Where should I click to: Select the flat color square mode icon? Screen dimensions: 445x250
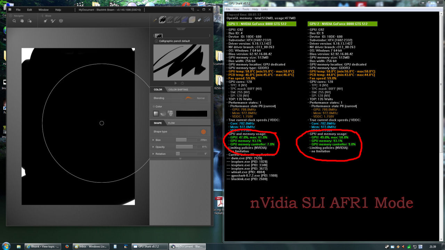(x=156, y=114)
